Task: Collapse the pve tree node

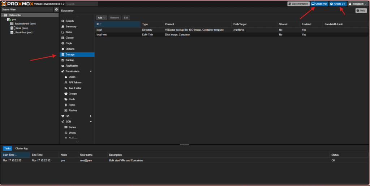Action: tap(6, 19)
